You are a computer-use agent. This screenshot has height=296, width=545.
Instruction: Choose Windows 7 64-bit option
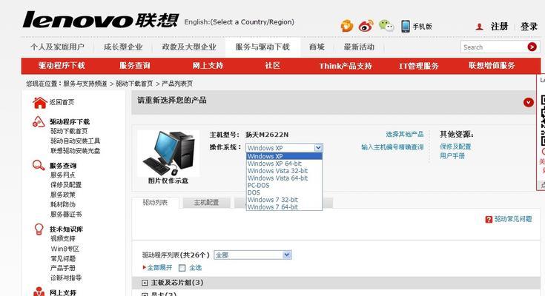coord(284,206)
